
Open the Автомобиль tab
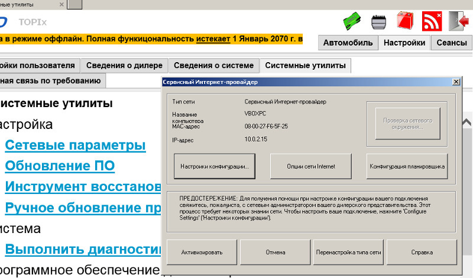348,43
